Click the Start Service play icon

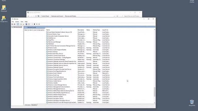pyautogui.click(x=32, y=24)
